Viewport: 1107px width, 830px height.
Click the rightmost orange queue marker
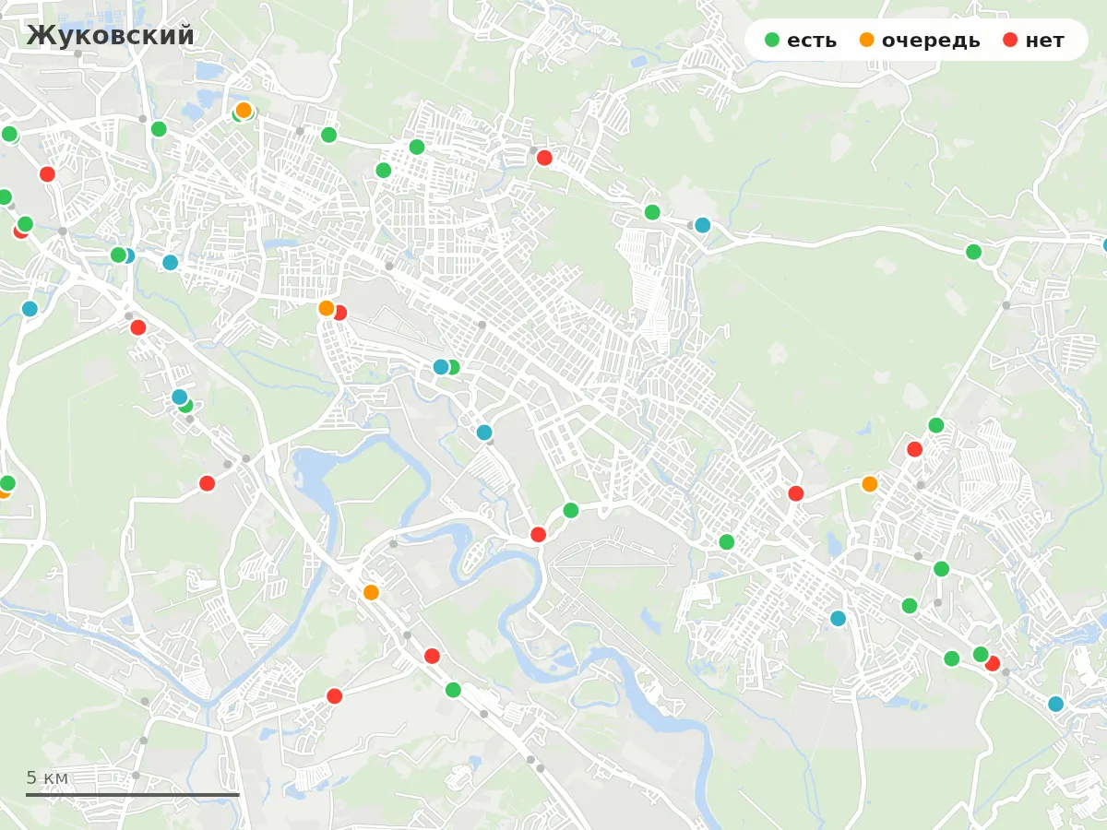coord(869,484)
